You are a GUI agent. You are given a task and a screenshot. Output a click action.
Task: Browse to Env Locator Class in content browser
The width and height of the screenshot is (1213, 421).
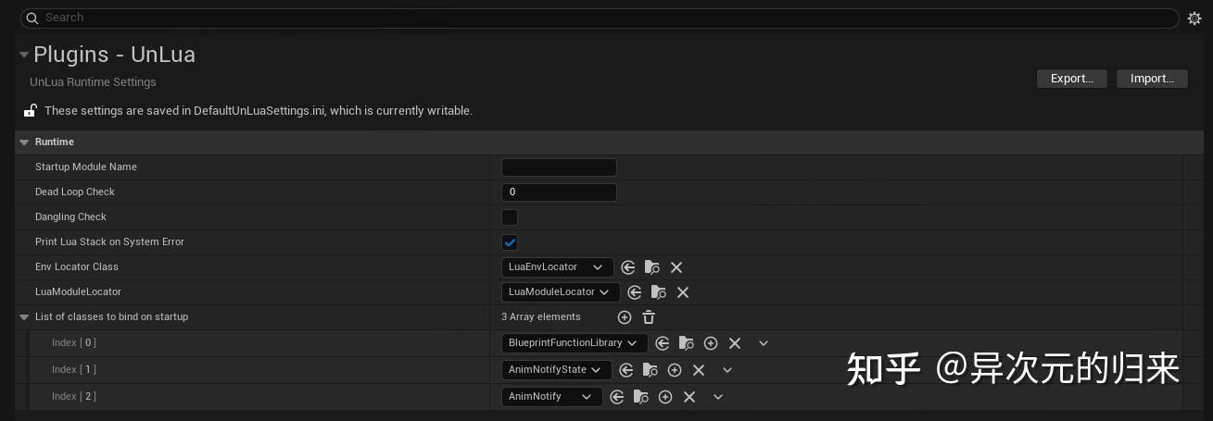click(652, 267)
